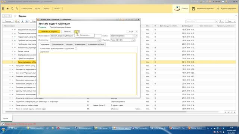Viewport: 239px width, 134px height.
Task: Switch to the Содержание tab
Action: [x=44, y=45]
